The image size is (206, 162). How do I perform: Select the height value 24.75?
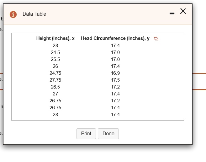point(55,73)
